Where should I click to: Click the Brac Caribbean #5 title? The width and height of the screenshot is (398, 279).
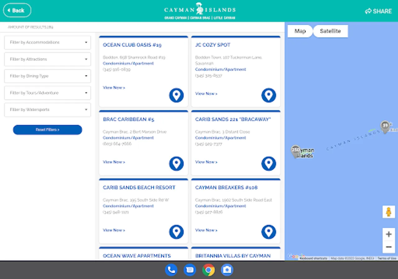point(128,119)
